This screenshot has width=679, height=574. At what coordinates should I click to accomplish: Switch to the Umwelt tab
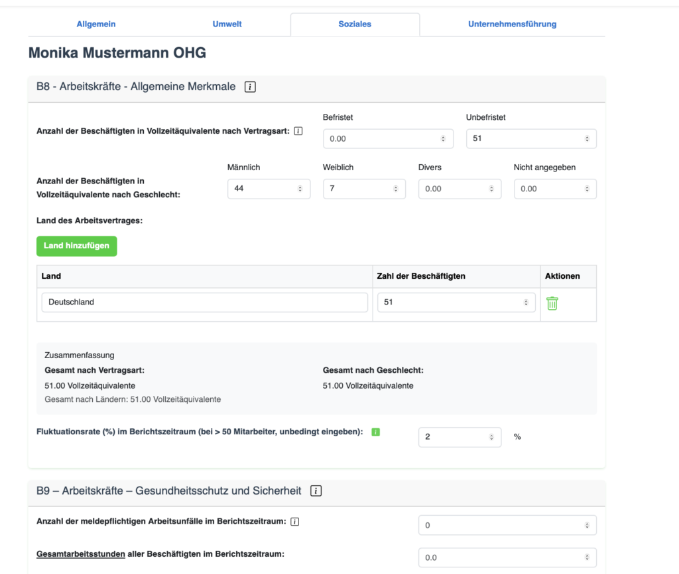(x=227, y=23)
